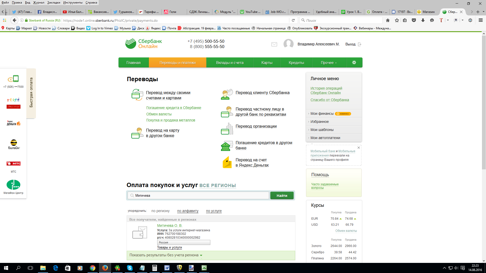This screenshot has height=273, width=486.
Task: Open История операций Сбербанк Онлайн link
Action: [x=326, y=90]
